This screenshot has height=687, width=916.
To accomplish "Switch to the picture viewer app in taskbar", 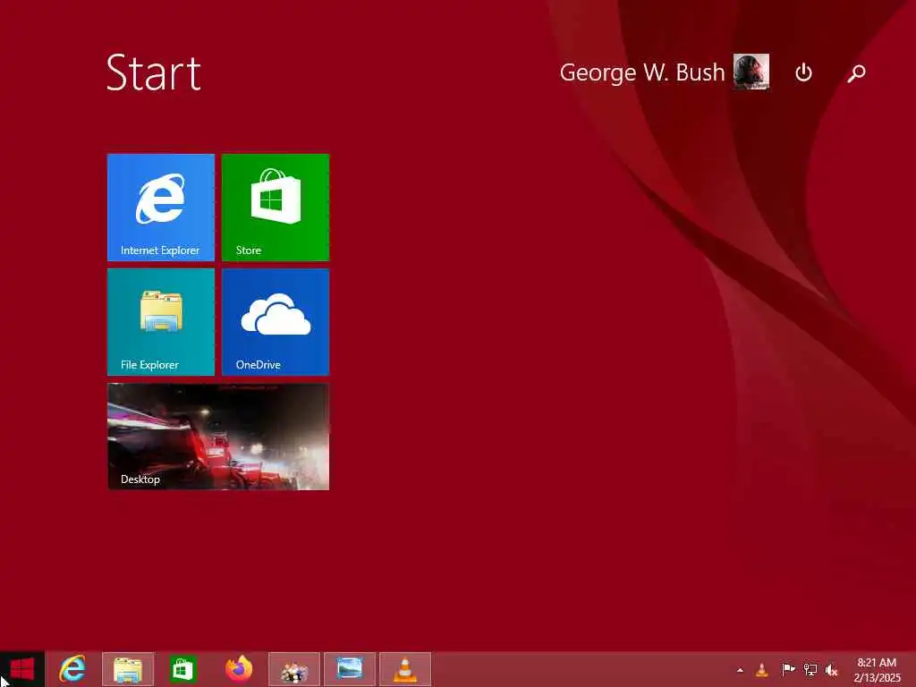I will click(350, 669).
